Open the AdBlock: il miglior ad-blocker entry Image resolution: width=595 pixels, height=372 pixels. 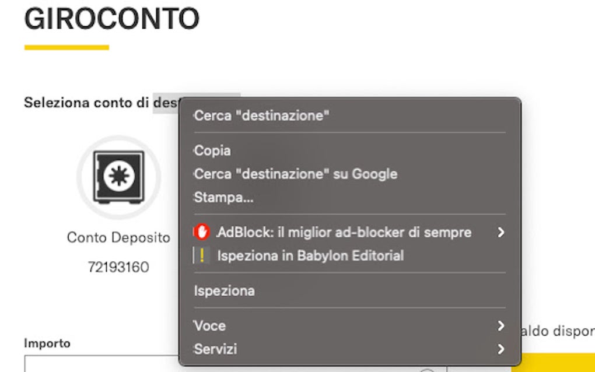[344, 233]
